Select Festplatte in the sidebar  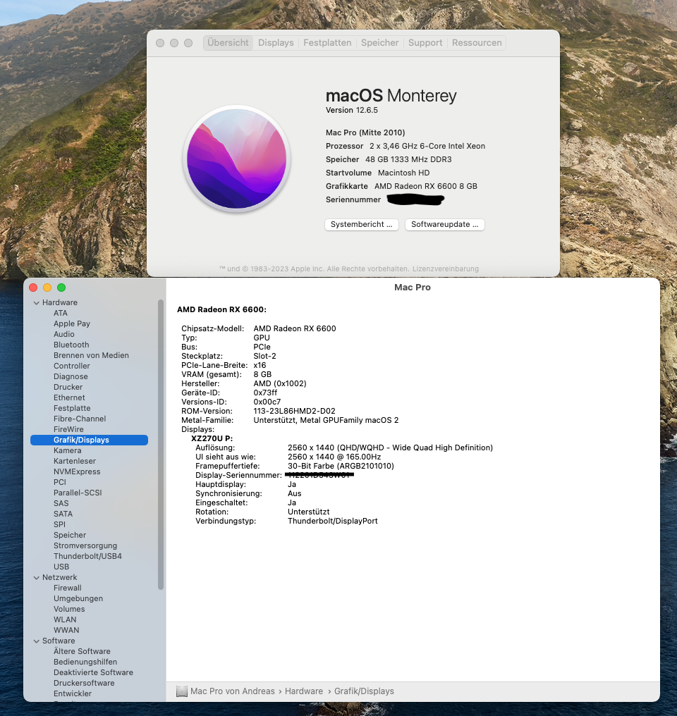(x=72, y=408)
